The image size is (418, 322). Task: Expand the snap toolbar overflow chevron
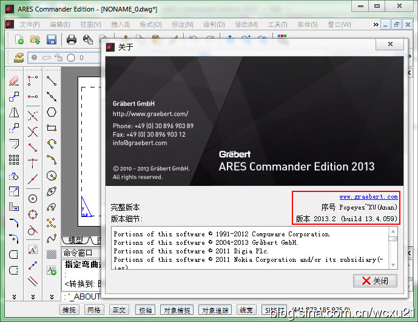point(33,296)
